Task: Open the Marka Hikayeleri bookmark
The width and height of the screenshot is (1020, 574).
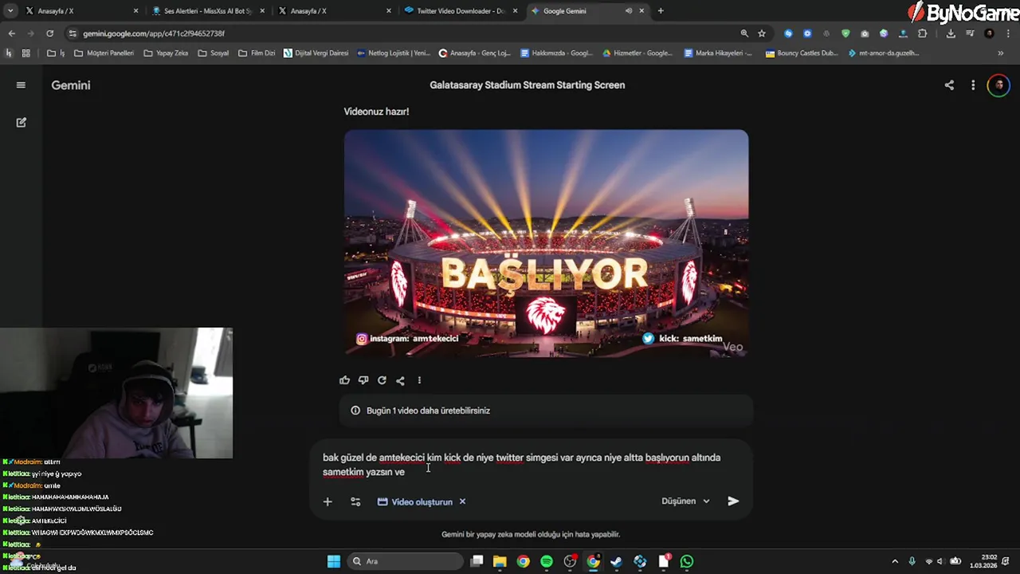Action: pos(719,53)
